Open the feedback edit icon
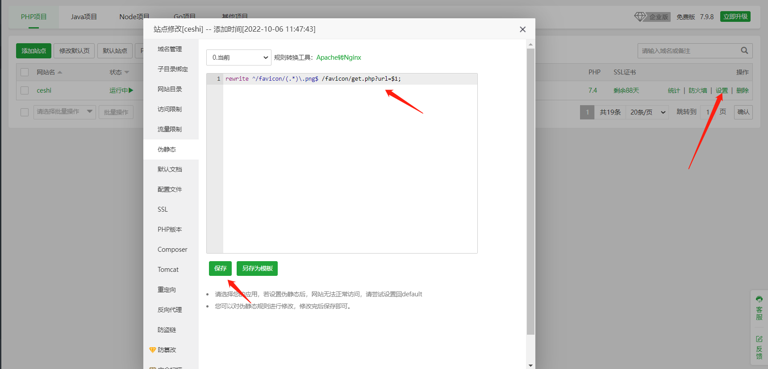The height and width of the screenshot is (369, 768). click(759, 339)
